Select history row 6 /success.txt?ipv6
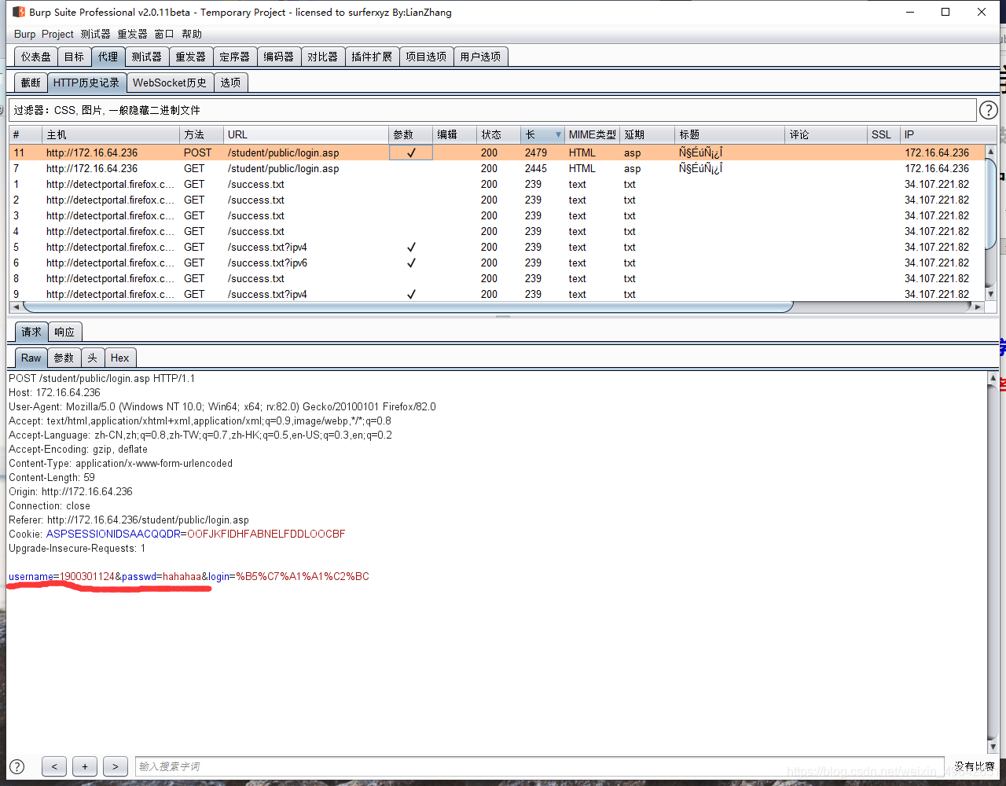 pyautogui.click(x=497, y=263)
